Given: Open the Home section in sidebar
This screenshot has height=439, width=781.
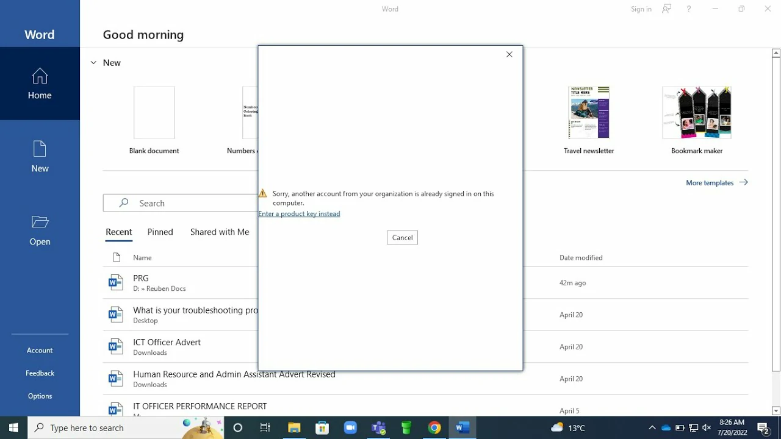Looking at the screenshot, I should [x=40, y=84].
